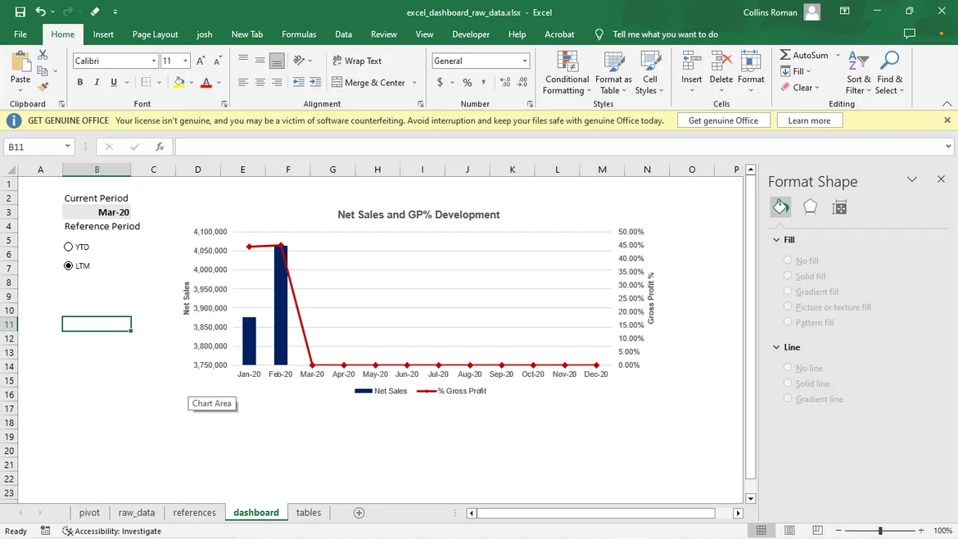Viewport: 958px width, 539px height.
Task: Click the Get genuine Office button
Action: 723,120
